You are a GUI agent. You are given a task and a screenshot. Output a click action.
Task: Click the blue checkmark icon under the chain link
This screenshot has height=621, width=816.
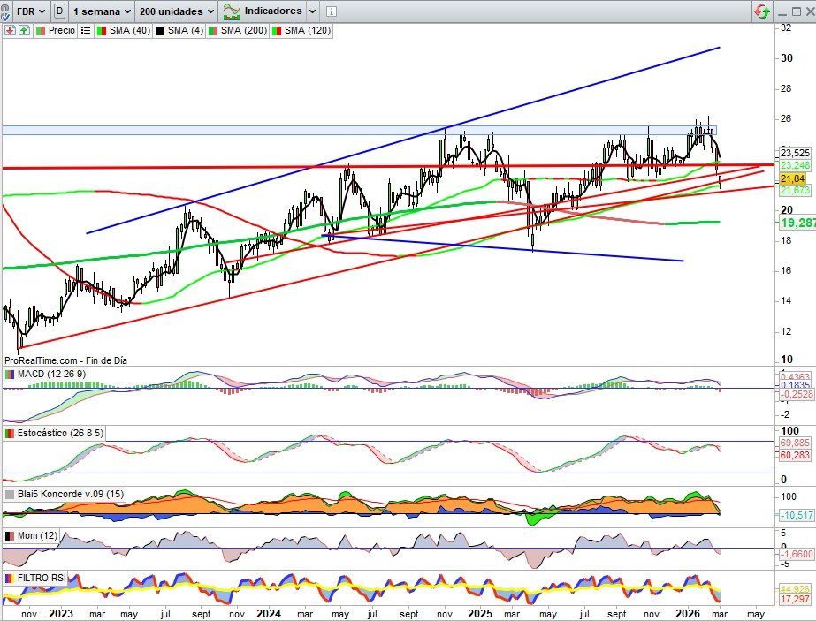click(x=5, y=17)
